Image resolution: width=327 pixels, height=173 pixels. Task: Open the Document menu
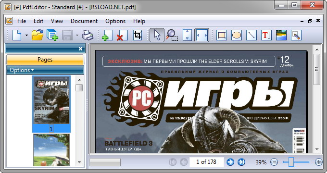(x=84, y=21)
